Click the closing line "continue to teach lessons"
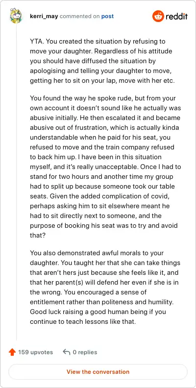 83,322
